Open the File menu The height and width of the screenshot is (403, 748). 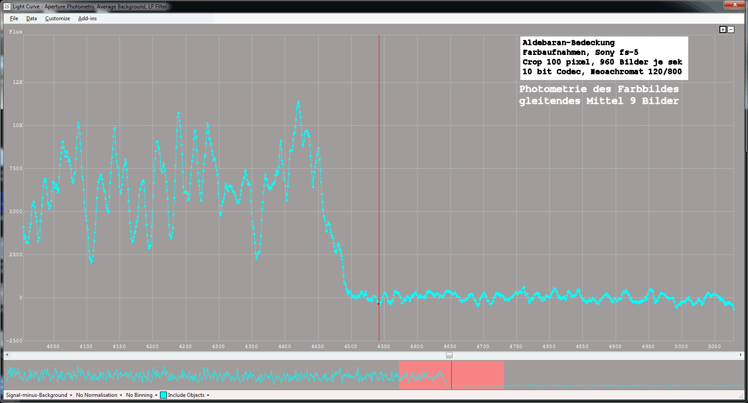tap(14, 18)
